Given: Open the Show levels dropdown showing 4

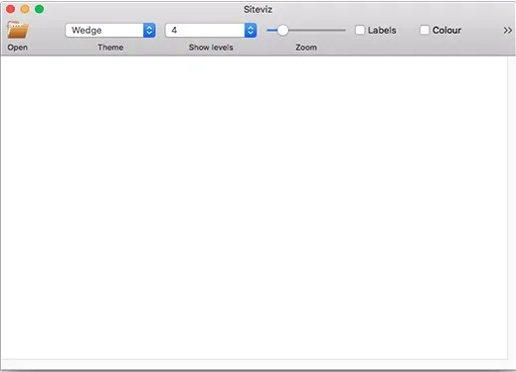Looking at the screenshot, I should point(211,31).
